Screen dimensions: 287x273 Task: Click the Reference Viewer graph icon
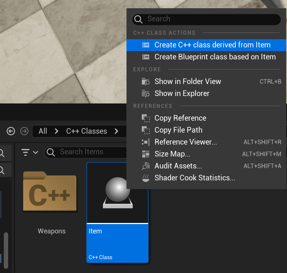pyautogui.click(x=146, y=142)
